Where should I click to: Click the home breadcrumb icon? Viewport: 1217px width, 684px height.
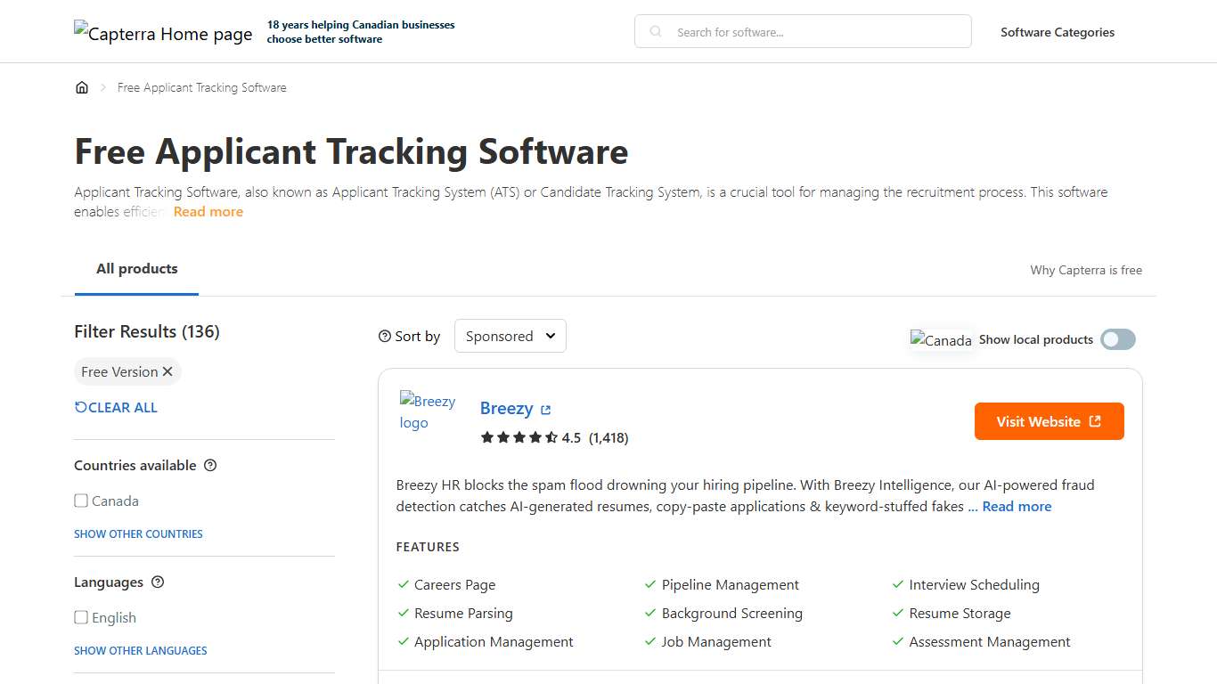point(82,86)
